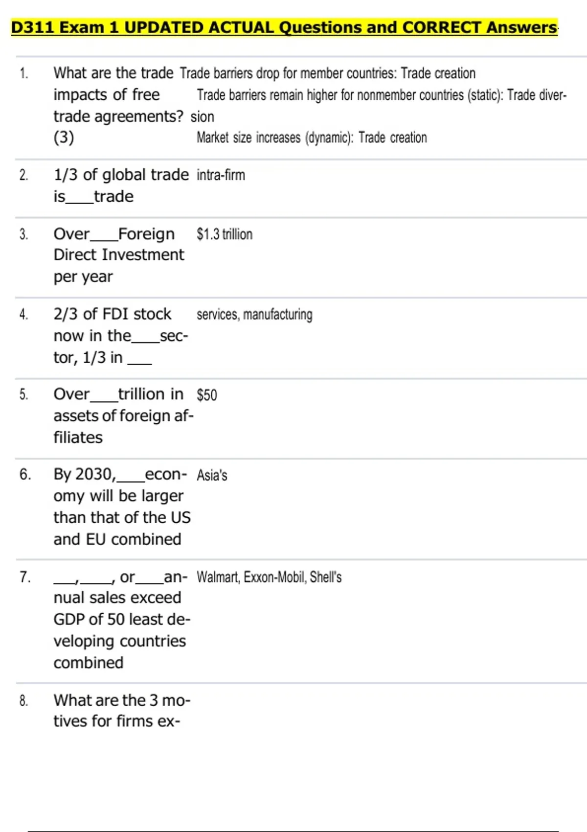Select the '1/3 of global trade' question
The height and width of the screenshot is (832, 587).
[x=120, y=185]
